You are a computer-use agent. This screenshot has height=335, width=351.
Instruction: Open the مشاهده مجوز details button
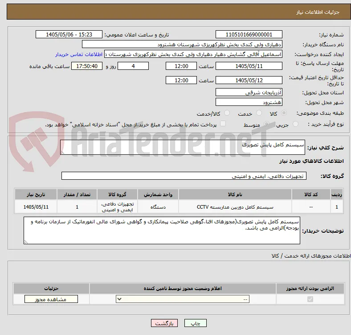click(51, 299)
